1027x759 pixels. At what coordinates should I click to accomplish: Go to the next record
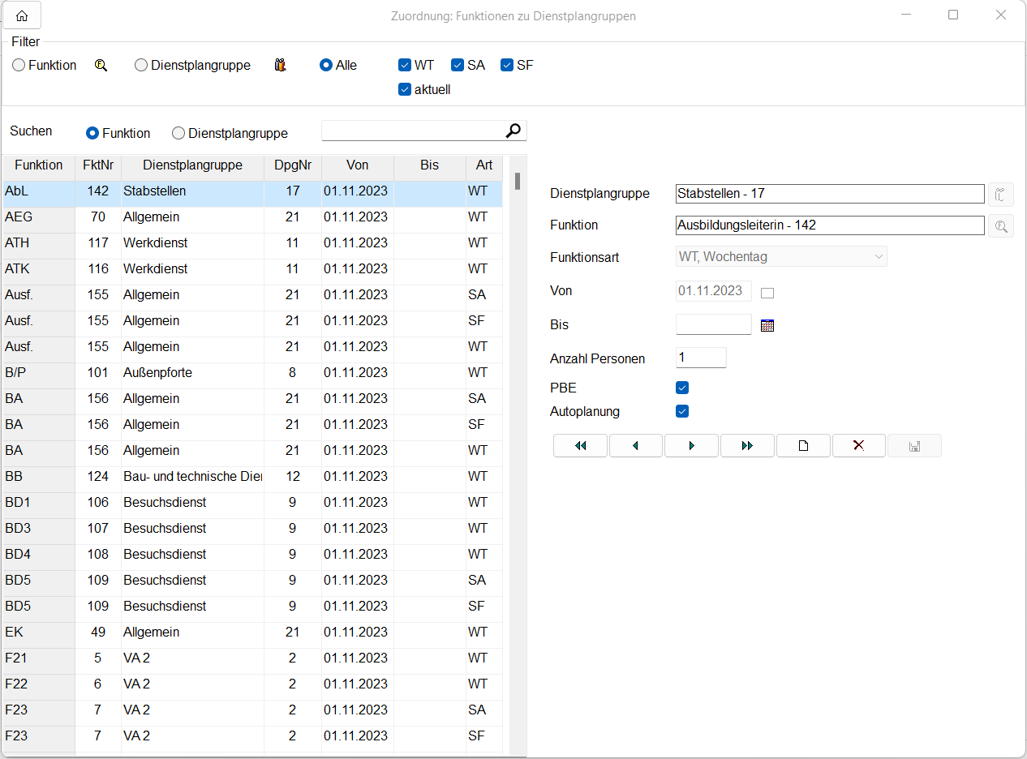tap(691, 446)
